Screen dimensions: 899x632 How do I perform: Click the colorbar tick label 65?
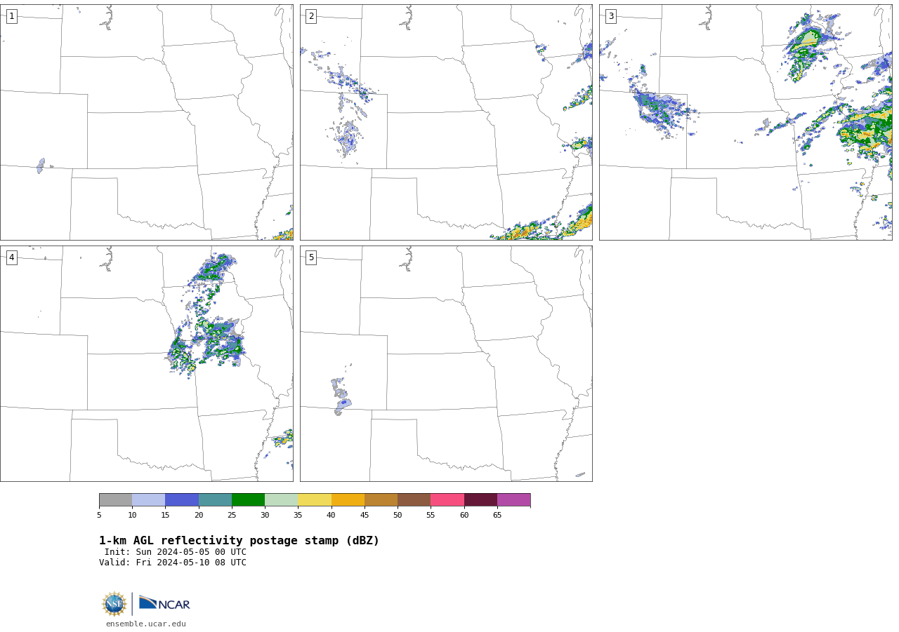tap(497, 516)
